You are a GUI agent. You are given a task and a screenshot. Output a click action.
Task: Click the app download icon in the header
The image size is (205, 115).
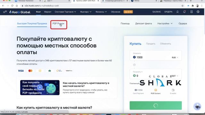coord(192,12)
